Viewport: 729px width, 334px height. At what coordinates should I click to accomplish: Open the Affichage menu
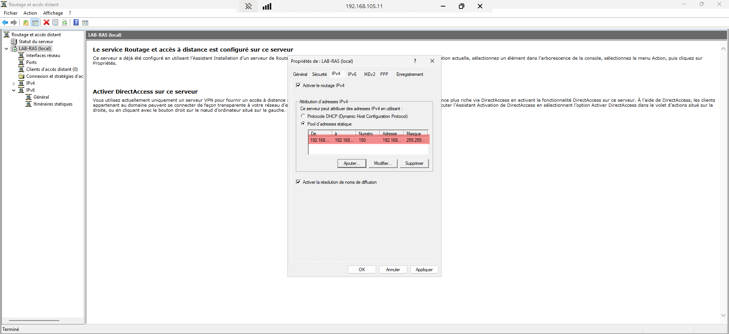click(x=53, y=13)
